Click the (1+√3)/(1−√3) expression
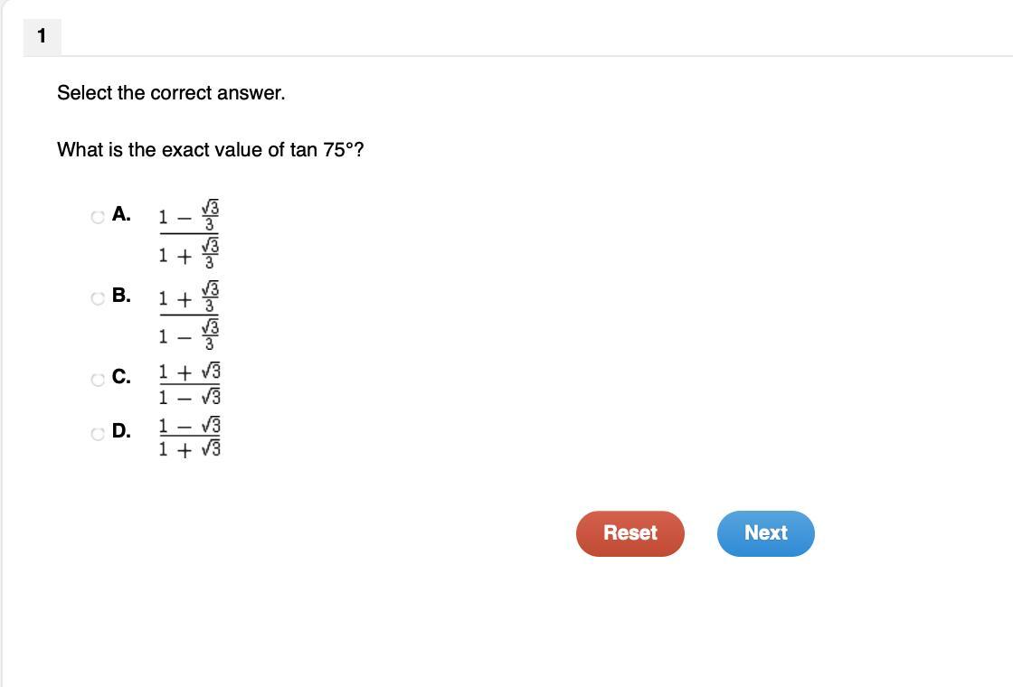This screenshot has height=687, width=1013. 190,383
